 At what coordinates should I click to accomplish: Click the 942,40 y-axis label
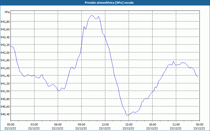[x=5, y=37]
